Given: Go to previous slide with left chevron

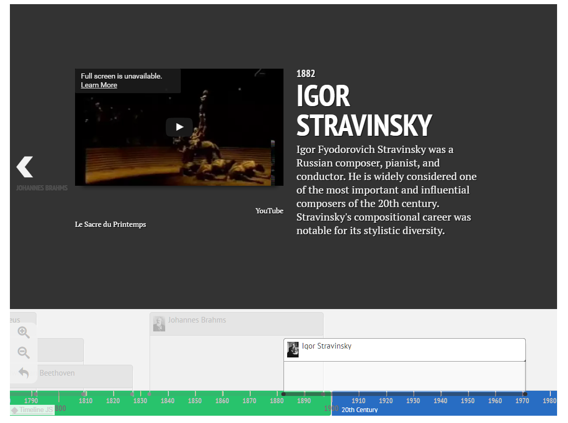Looking at the screenshot, I should (x=24, y=167).
